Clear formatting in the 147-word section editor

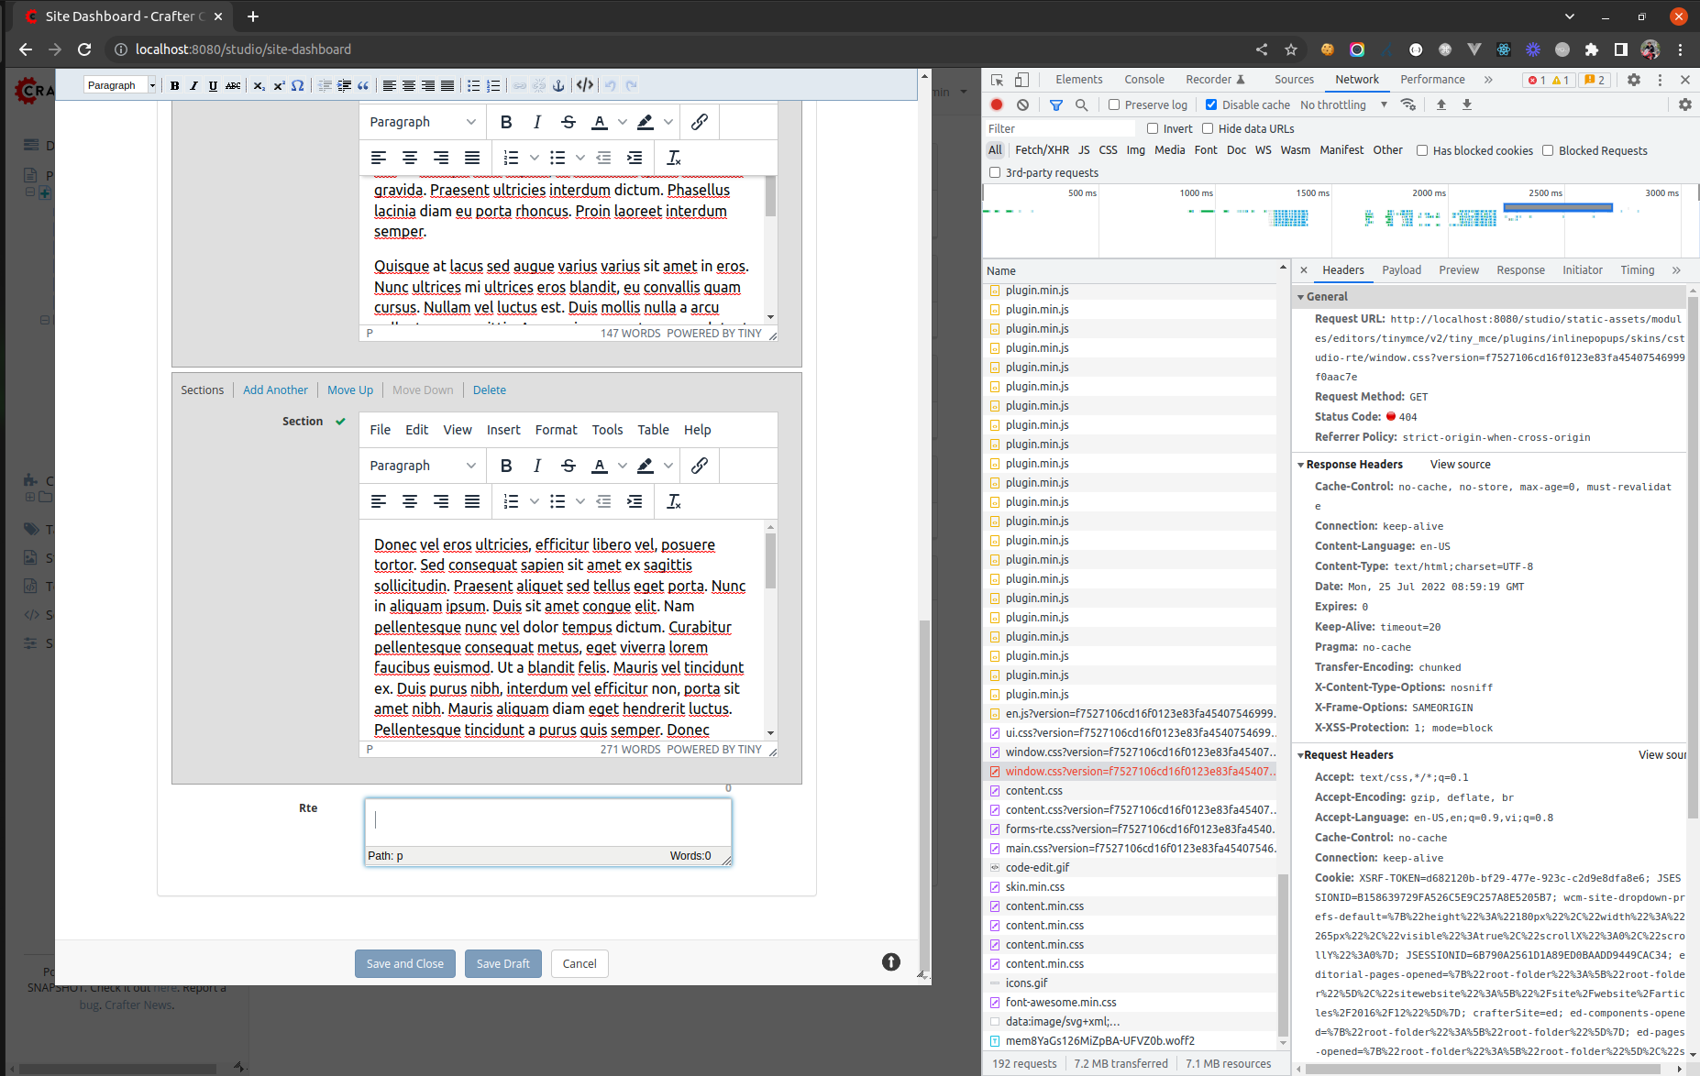[x=674, y=158]
